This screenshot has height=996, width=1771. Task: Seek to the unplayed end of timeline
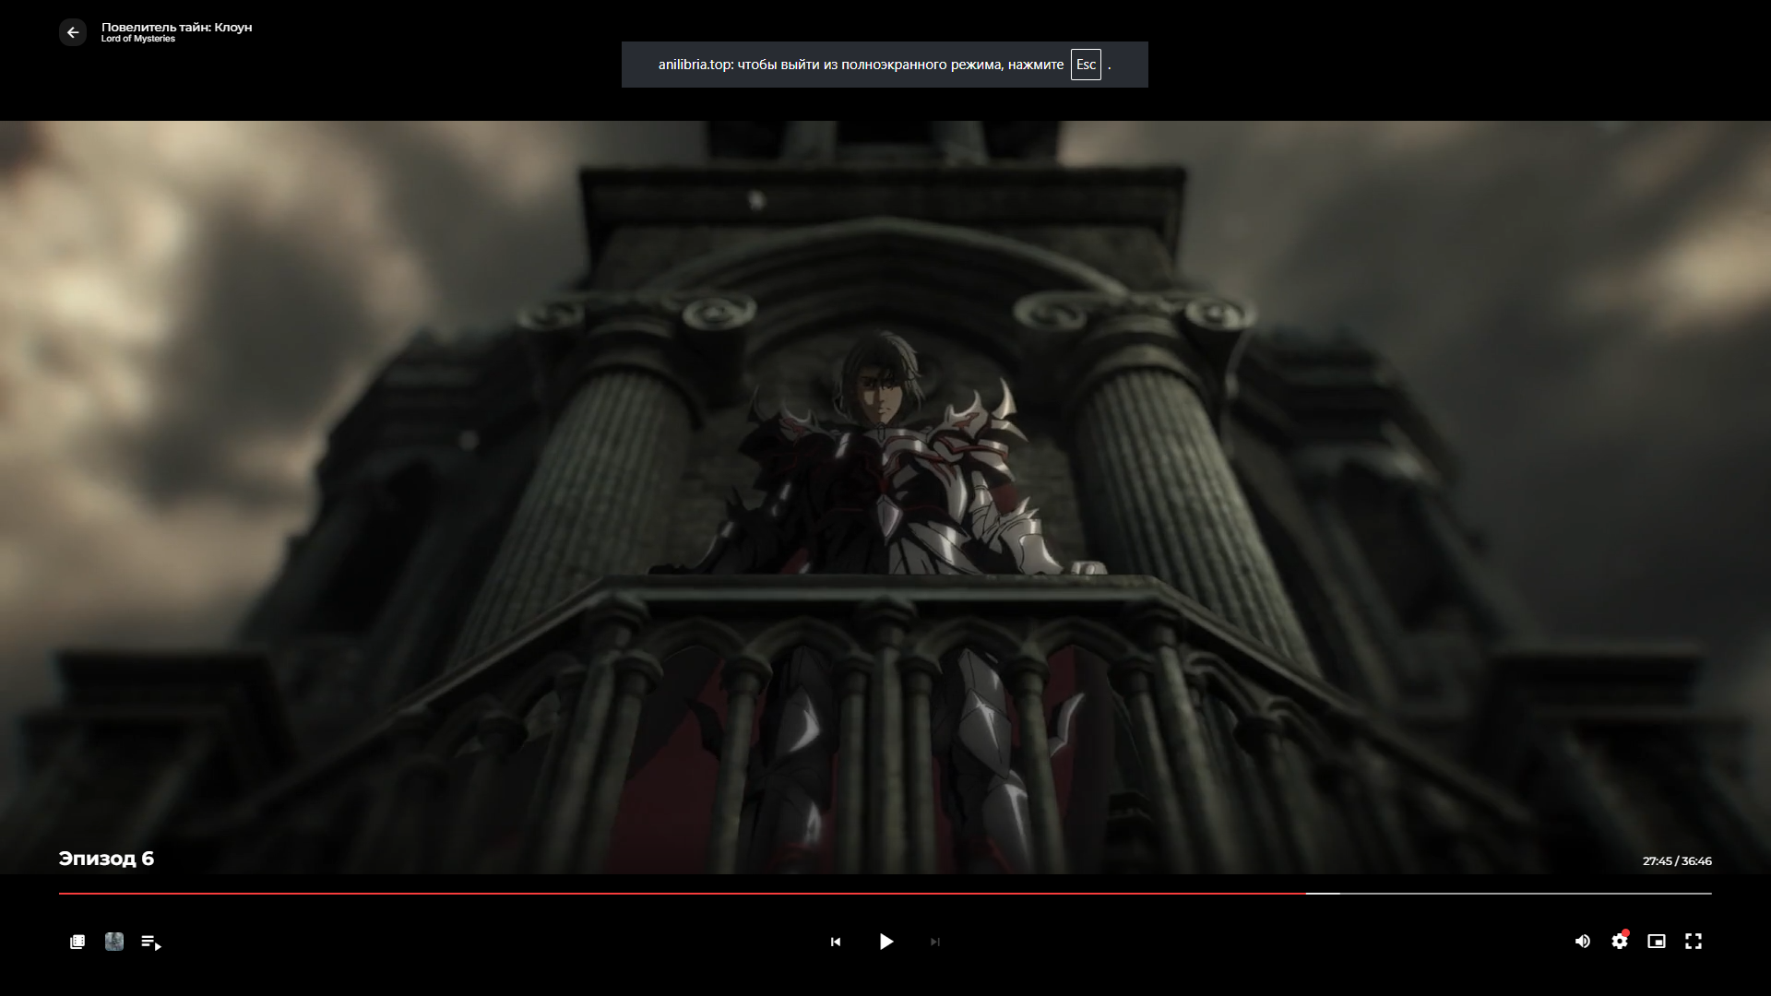point(1568,893)
